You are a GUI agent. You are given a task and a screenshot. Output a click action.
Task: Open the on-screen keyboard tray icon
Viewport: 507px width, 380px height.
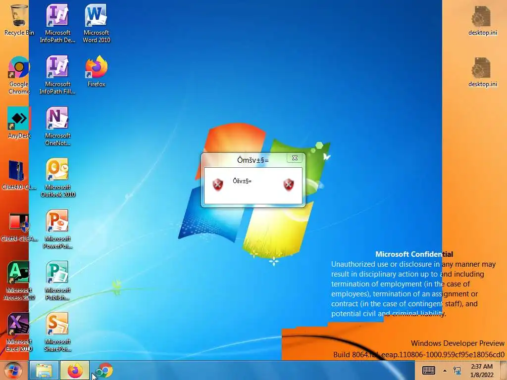429,370
